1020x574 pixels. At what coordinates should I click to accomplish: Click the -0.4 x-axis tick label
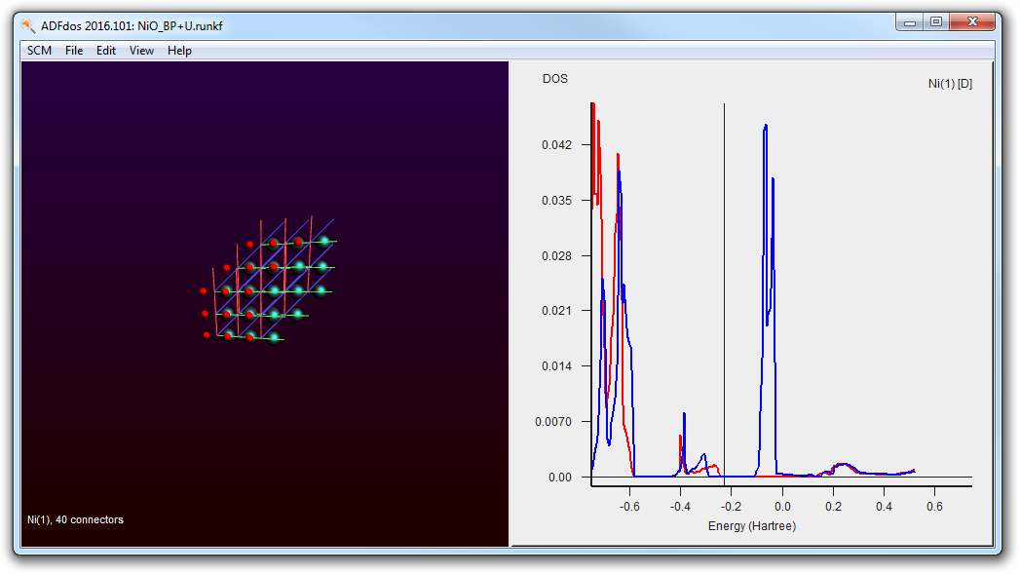pos(680,507)
